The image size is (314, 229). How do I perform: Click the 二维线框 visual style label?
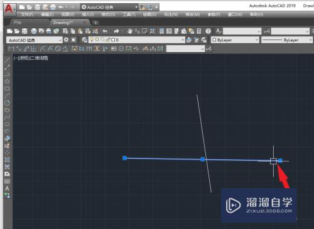pos(39,58)
